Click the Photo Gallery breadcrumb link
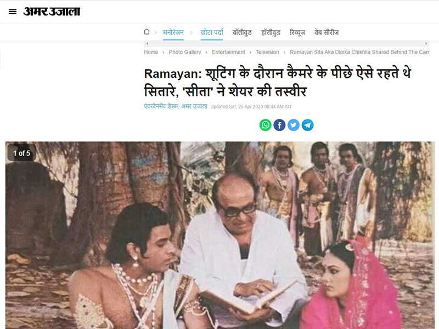Screen dimensions: 439x329 (x=185, y=52)
